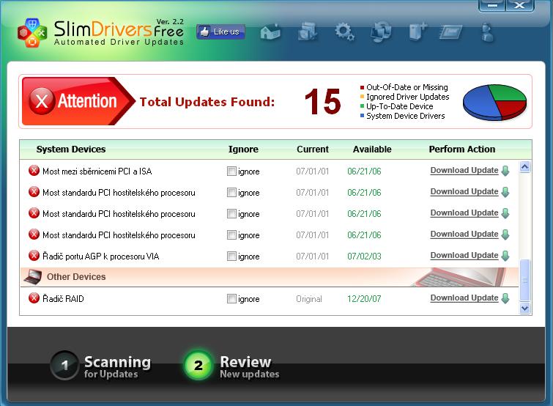Image resolution: width=553 pixels, height=406 pixels.
Task: Open the scheduler panel icon in toolbar
Action: pos(450,32)
